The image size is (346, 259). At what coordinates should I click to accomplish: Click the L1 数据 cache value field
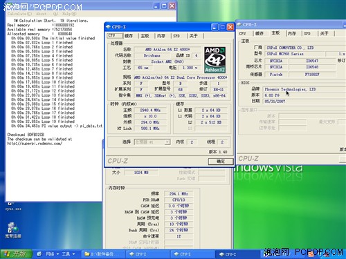point(212,110)
